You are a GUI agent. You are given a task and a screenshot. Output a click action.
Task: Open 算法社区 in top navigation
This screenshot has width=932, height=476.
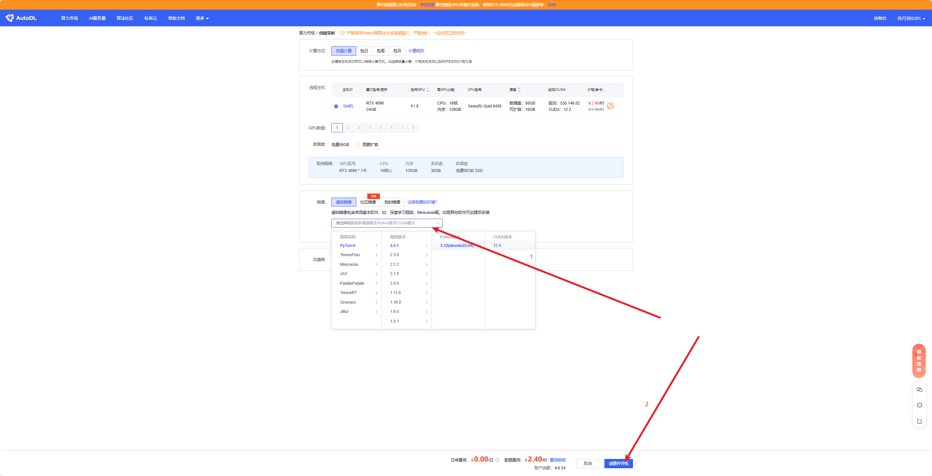125,18
